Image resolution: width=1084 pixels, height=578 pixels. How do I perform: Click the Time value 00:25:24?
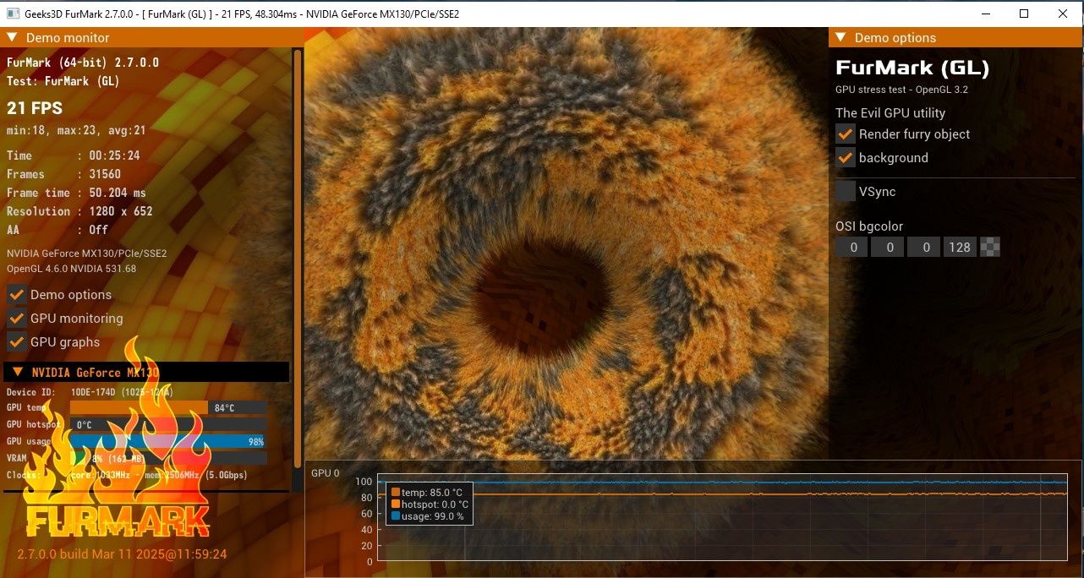click(115, 155)
